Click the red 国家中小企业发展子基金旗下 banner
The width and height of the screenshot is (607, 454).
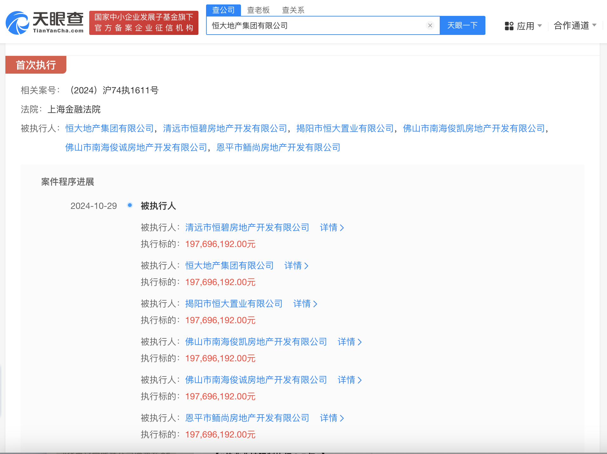click(x=144, y=23)
